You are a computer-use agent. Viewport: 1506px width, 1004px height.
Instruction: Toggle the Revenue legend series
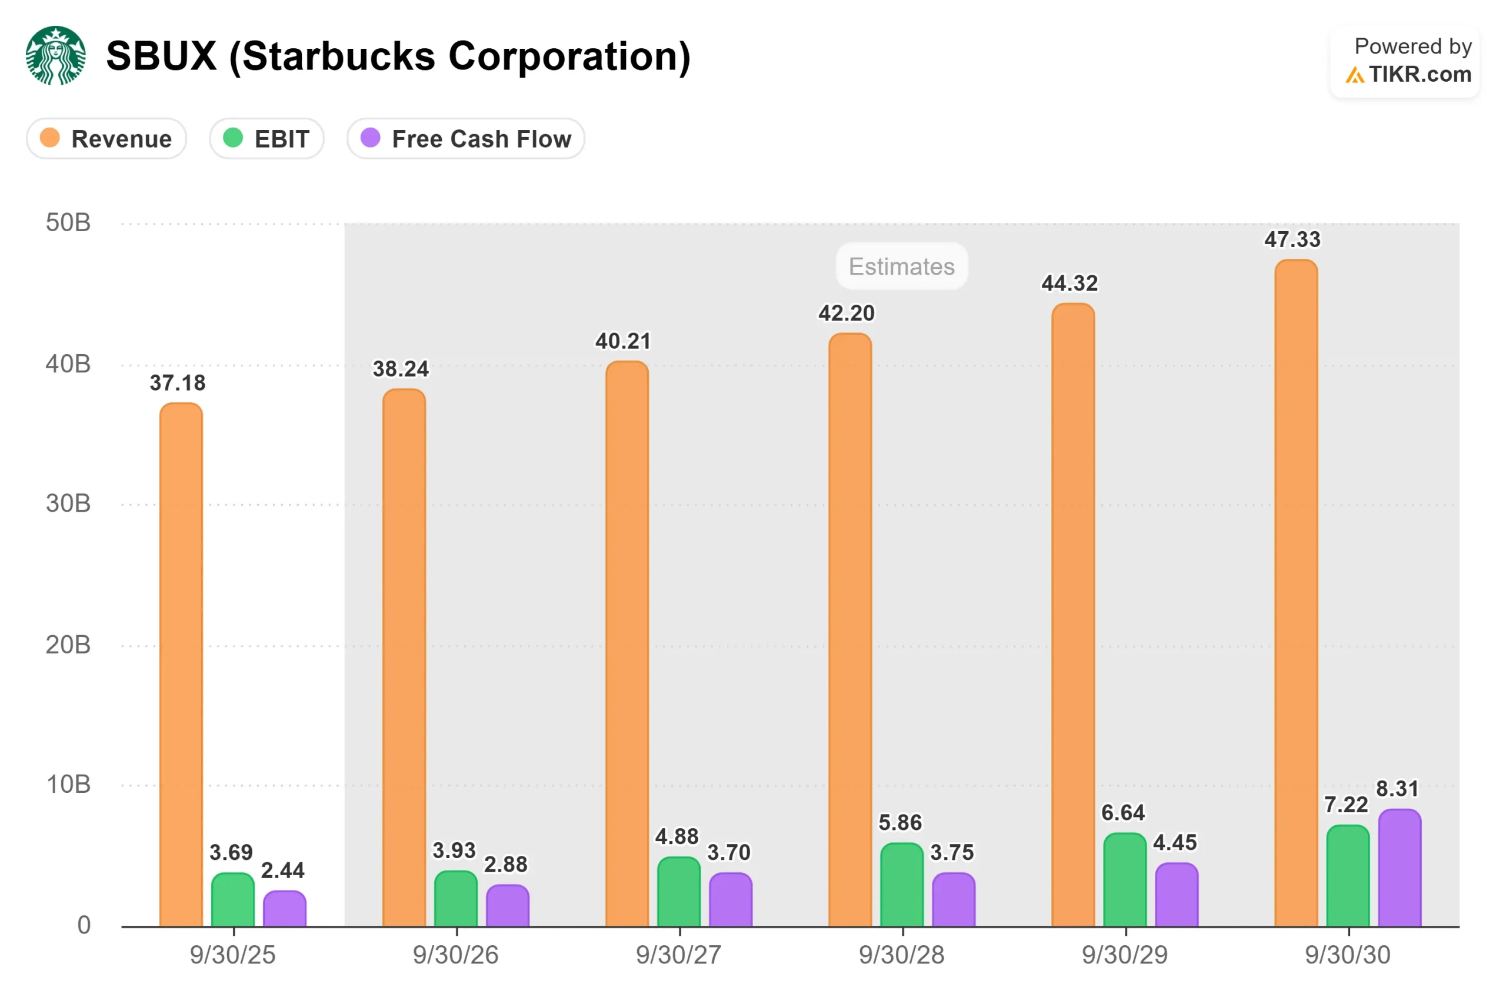click(106, 138)
